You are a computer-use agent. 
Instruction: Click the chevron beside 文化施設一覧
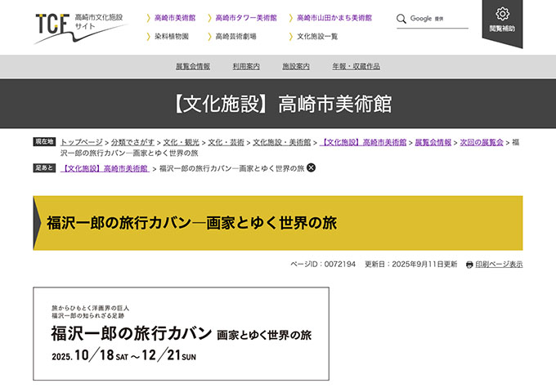[x=290, y=37]
